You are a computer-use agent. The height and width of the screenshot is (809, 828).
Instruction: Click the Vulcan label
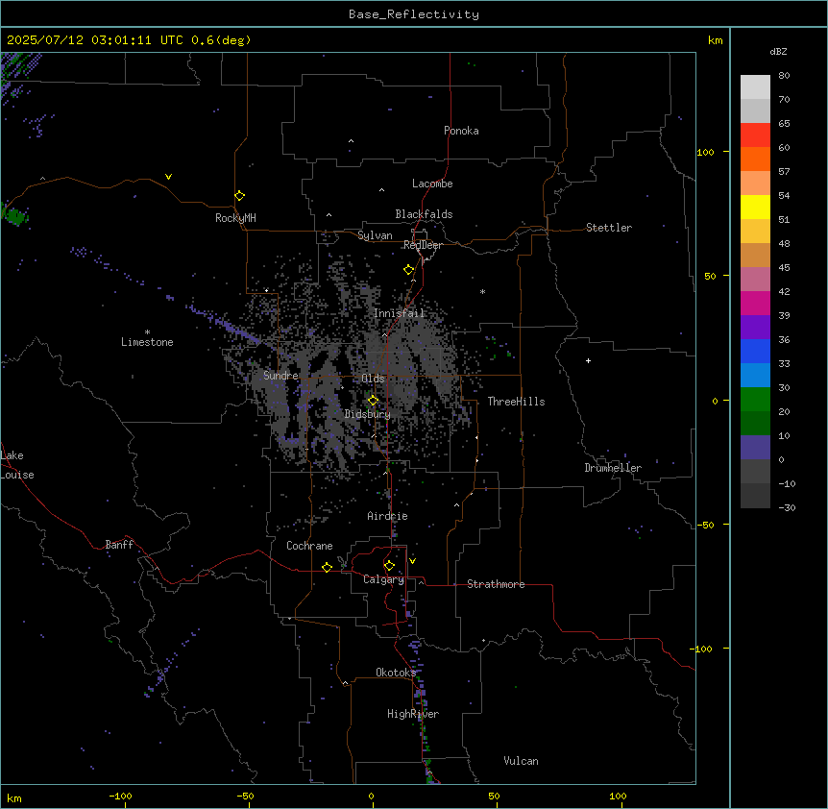tap(521, 761)
